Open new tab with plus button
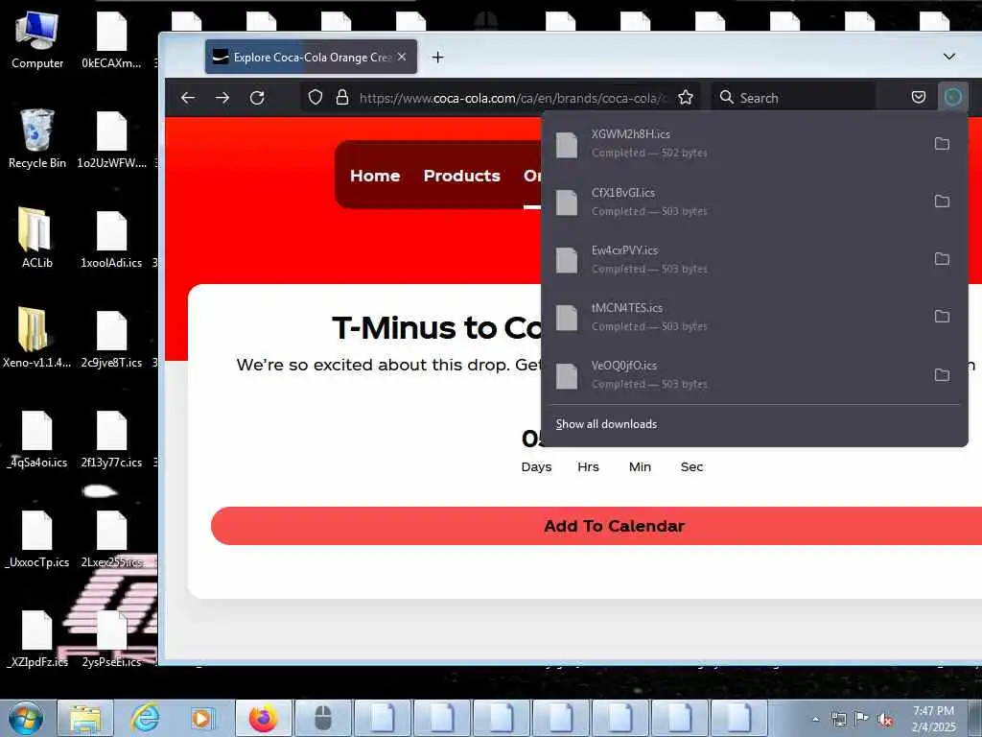Image resolution: width=982 pixels, height=737 pixels. (x=437, y=57)
